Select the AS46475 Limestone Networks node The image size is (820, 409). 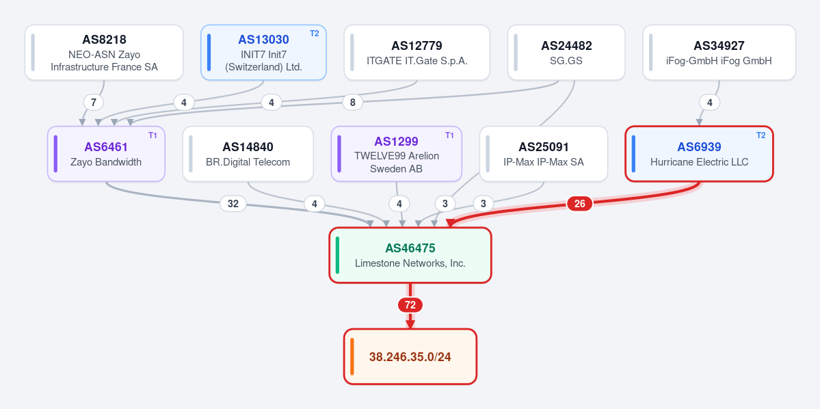[x=410, y=255]
